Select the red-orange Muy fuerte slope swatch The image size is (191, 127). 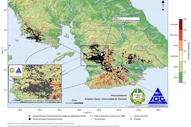181,35
